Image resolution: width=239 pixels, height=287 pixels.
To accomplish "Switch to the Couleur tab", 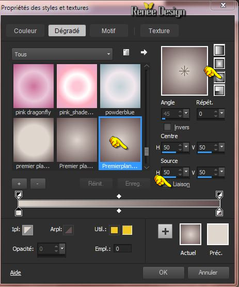I will click(25, 31).
